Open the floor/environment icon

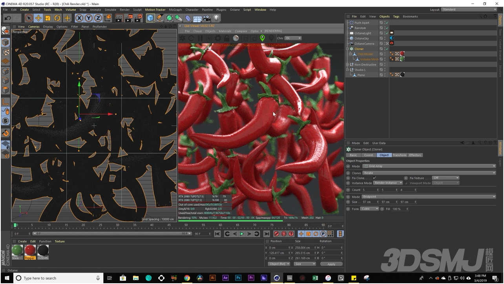pos(197,18)
